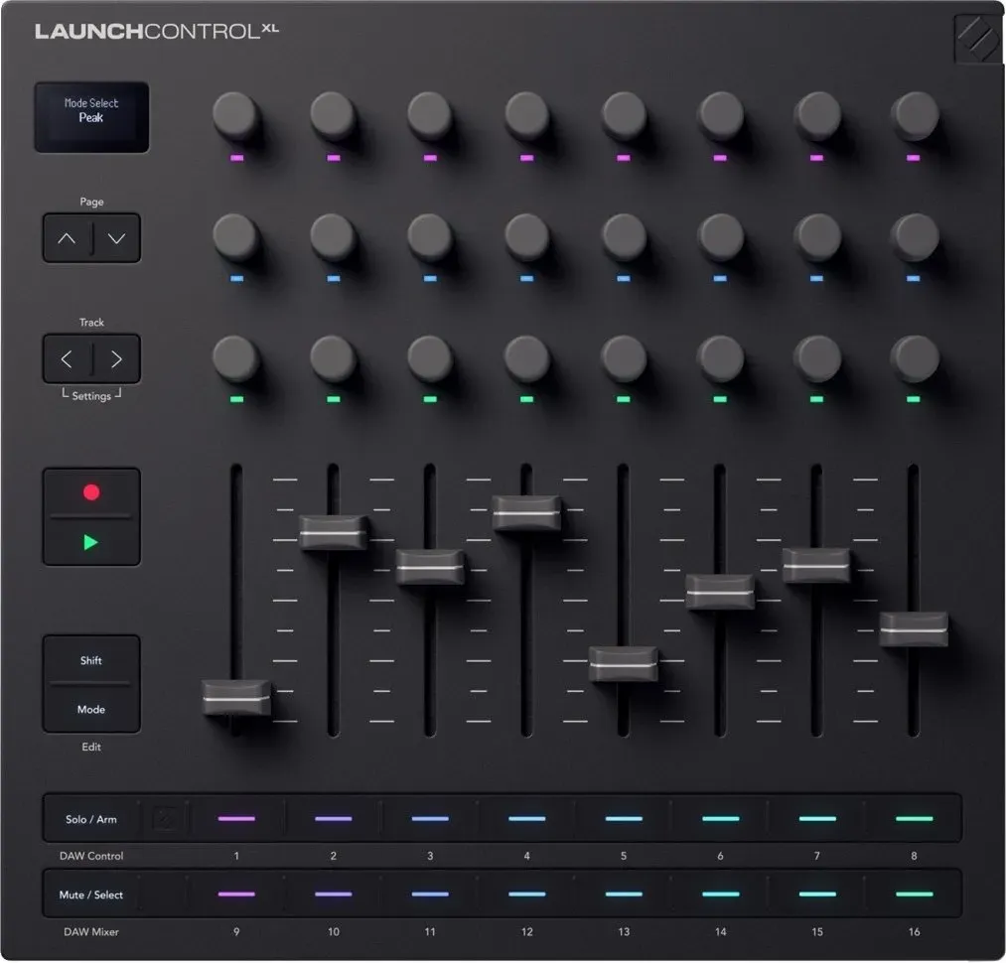
Task: Click the last knob in the green LED row
Action: 915,358
